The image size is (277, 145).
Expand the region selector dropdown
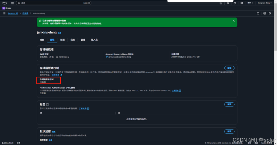[250, 3]
